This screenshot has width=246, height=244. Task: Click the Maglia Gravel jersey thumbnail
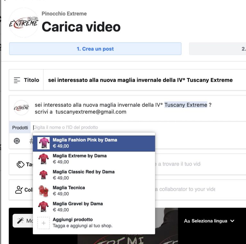(x=44, y=207)
